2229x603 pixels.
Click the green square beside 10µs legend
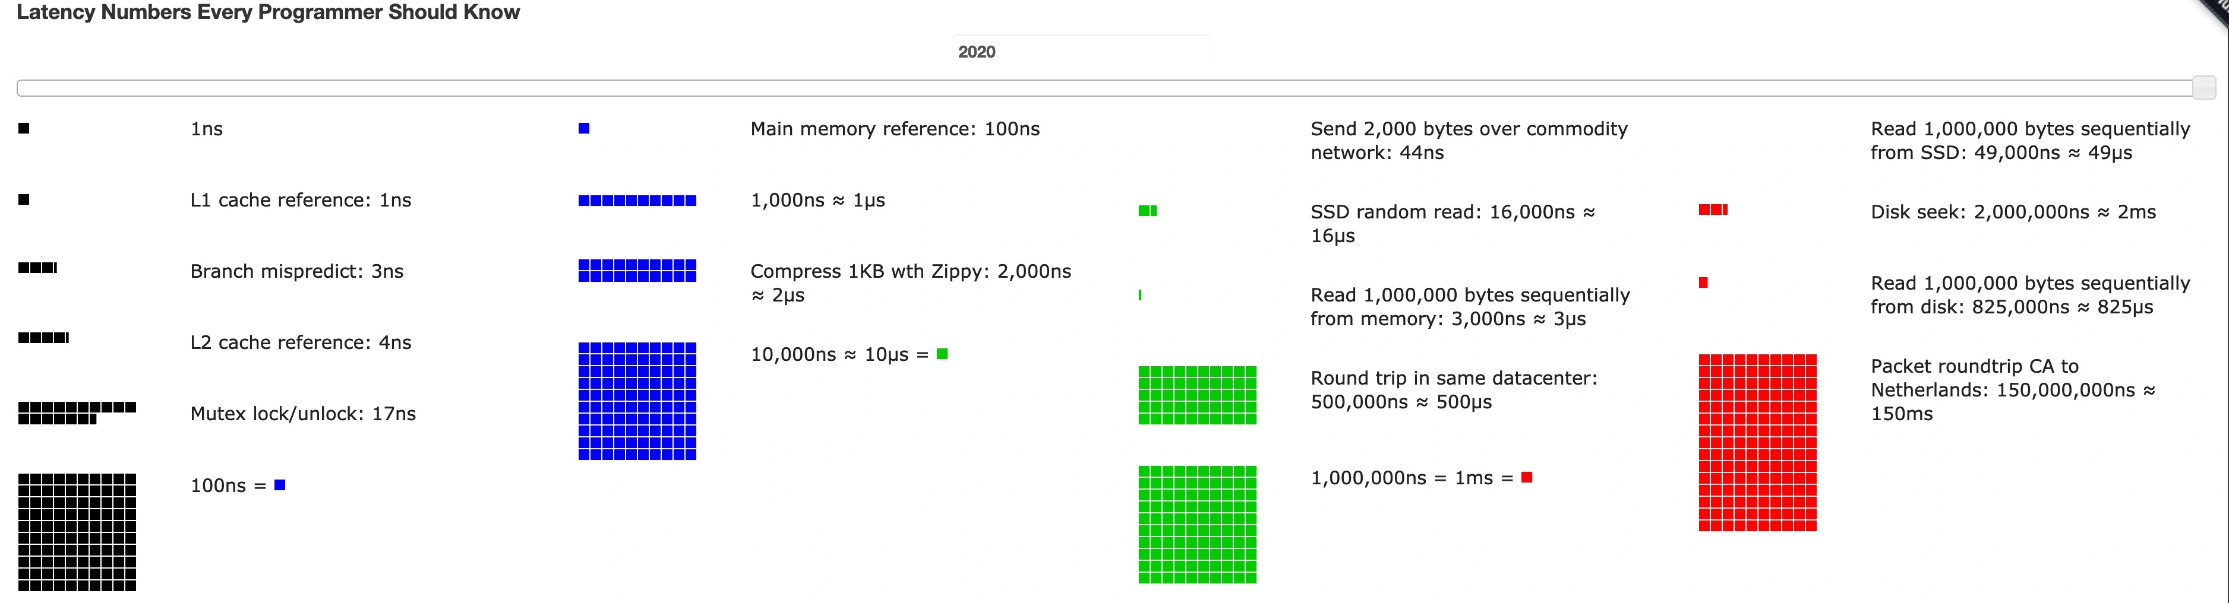[942, 354]
